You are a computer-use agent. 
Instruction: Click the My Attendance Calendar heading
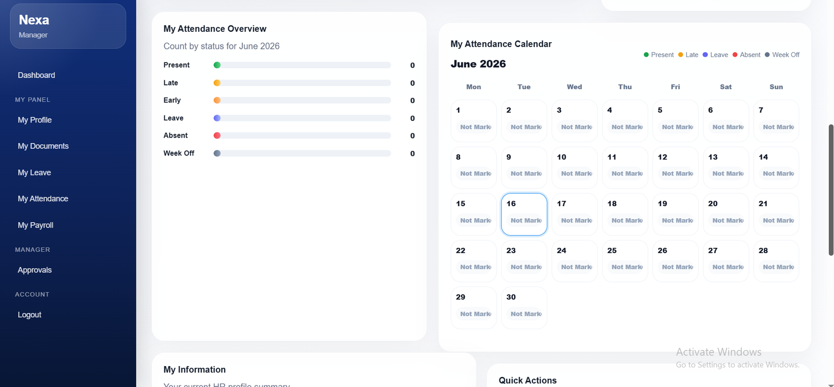click(501, 44)
